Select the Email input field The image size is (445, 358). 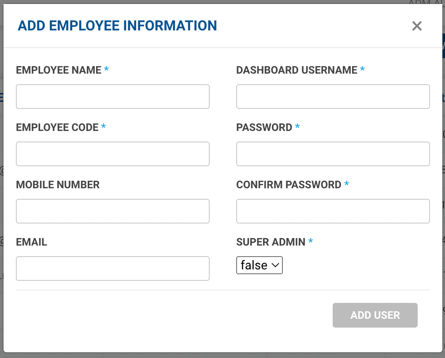click(113, 268)
